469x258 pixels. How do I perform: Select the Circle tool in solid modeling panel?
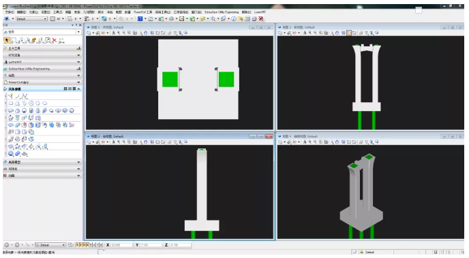click(x=37, y=103)
